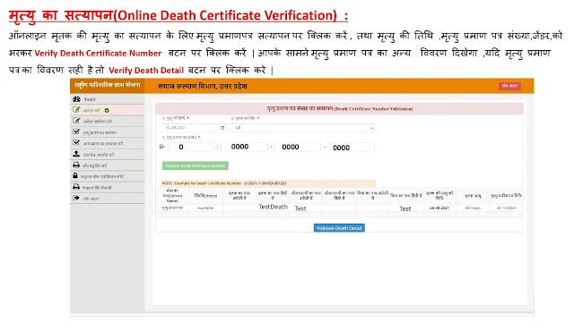Open the calendar icon in the date field
The image size is (574, 322).
tap(222, 128)
